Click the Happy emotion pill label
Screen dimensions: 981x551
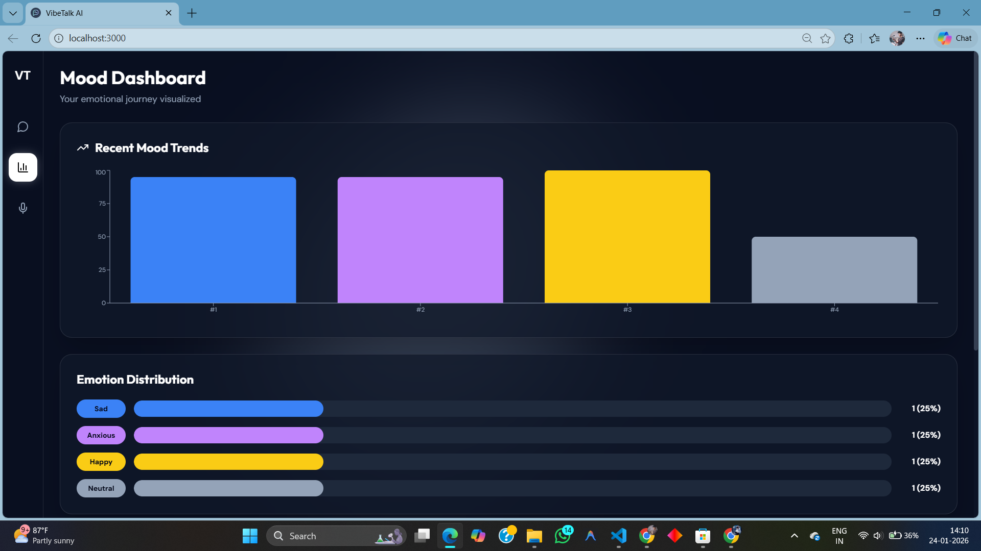click(x=101, y=462)
